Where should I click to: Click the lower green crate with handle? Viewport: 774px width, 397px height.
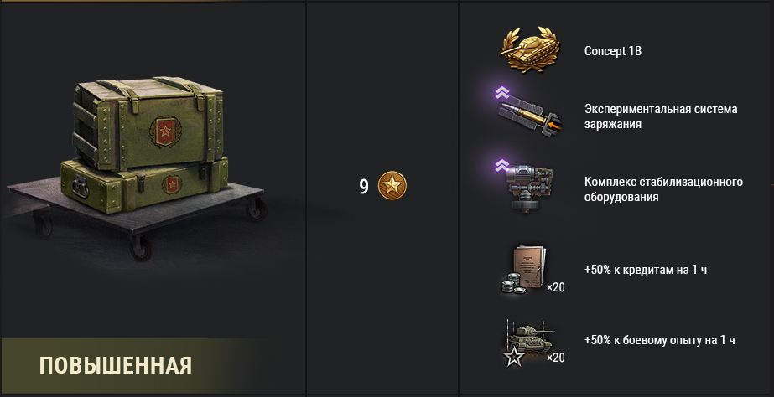(144, 185)
